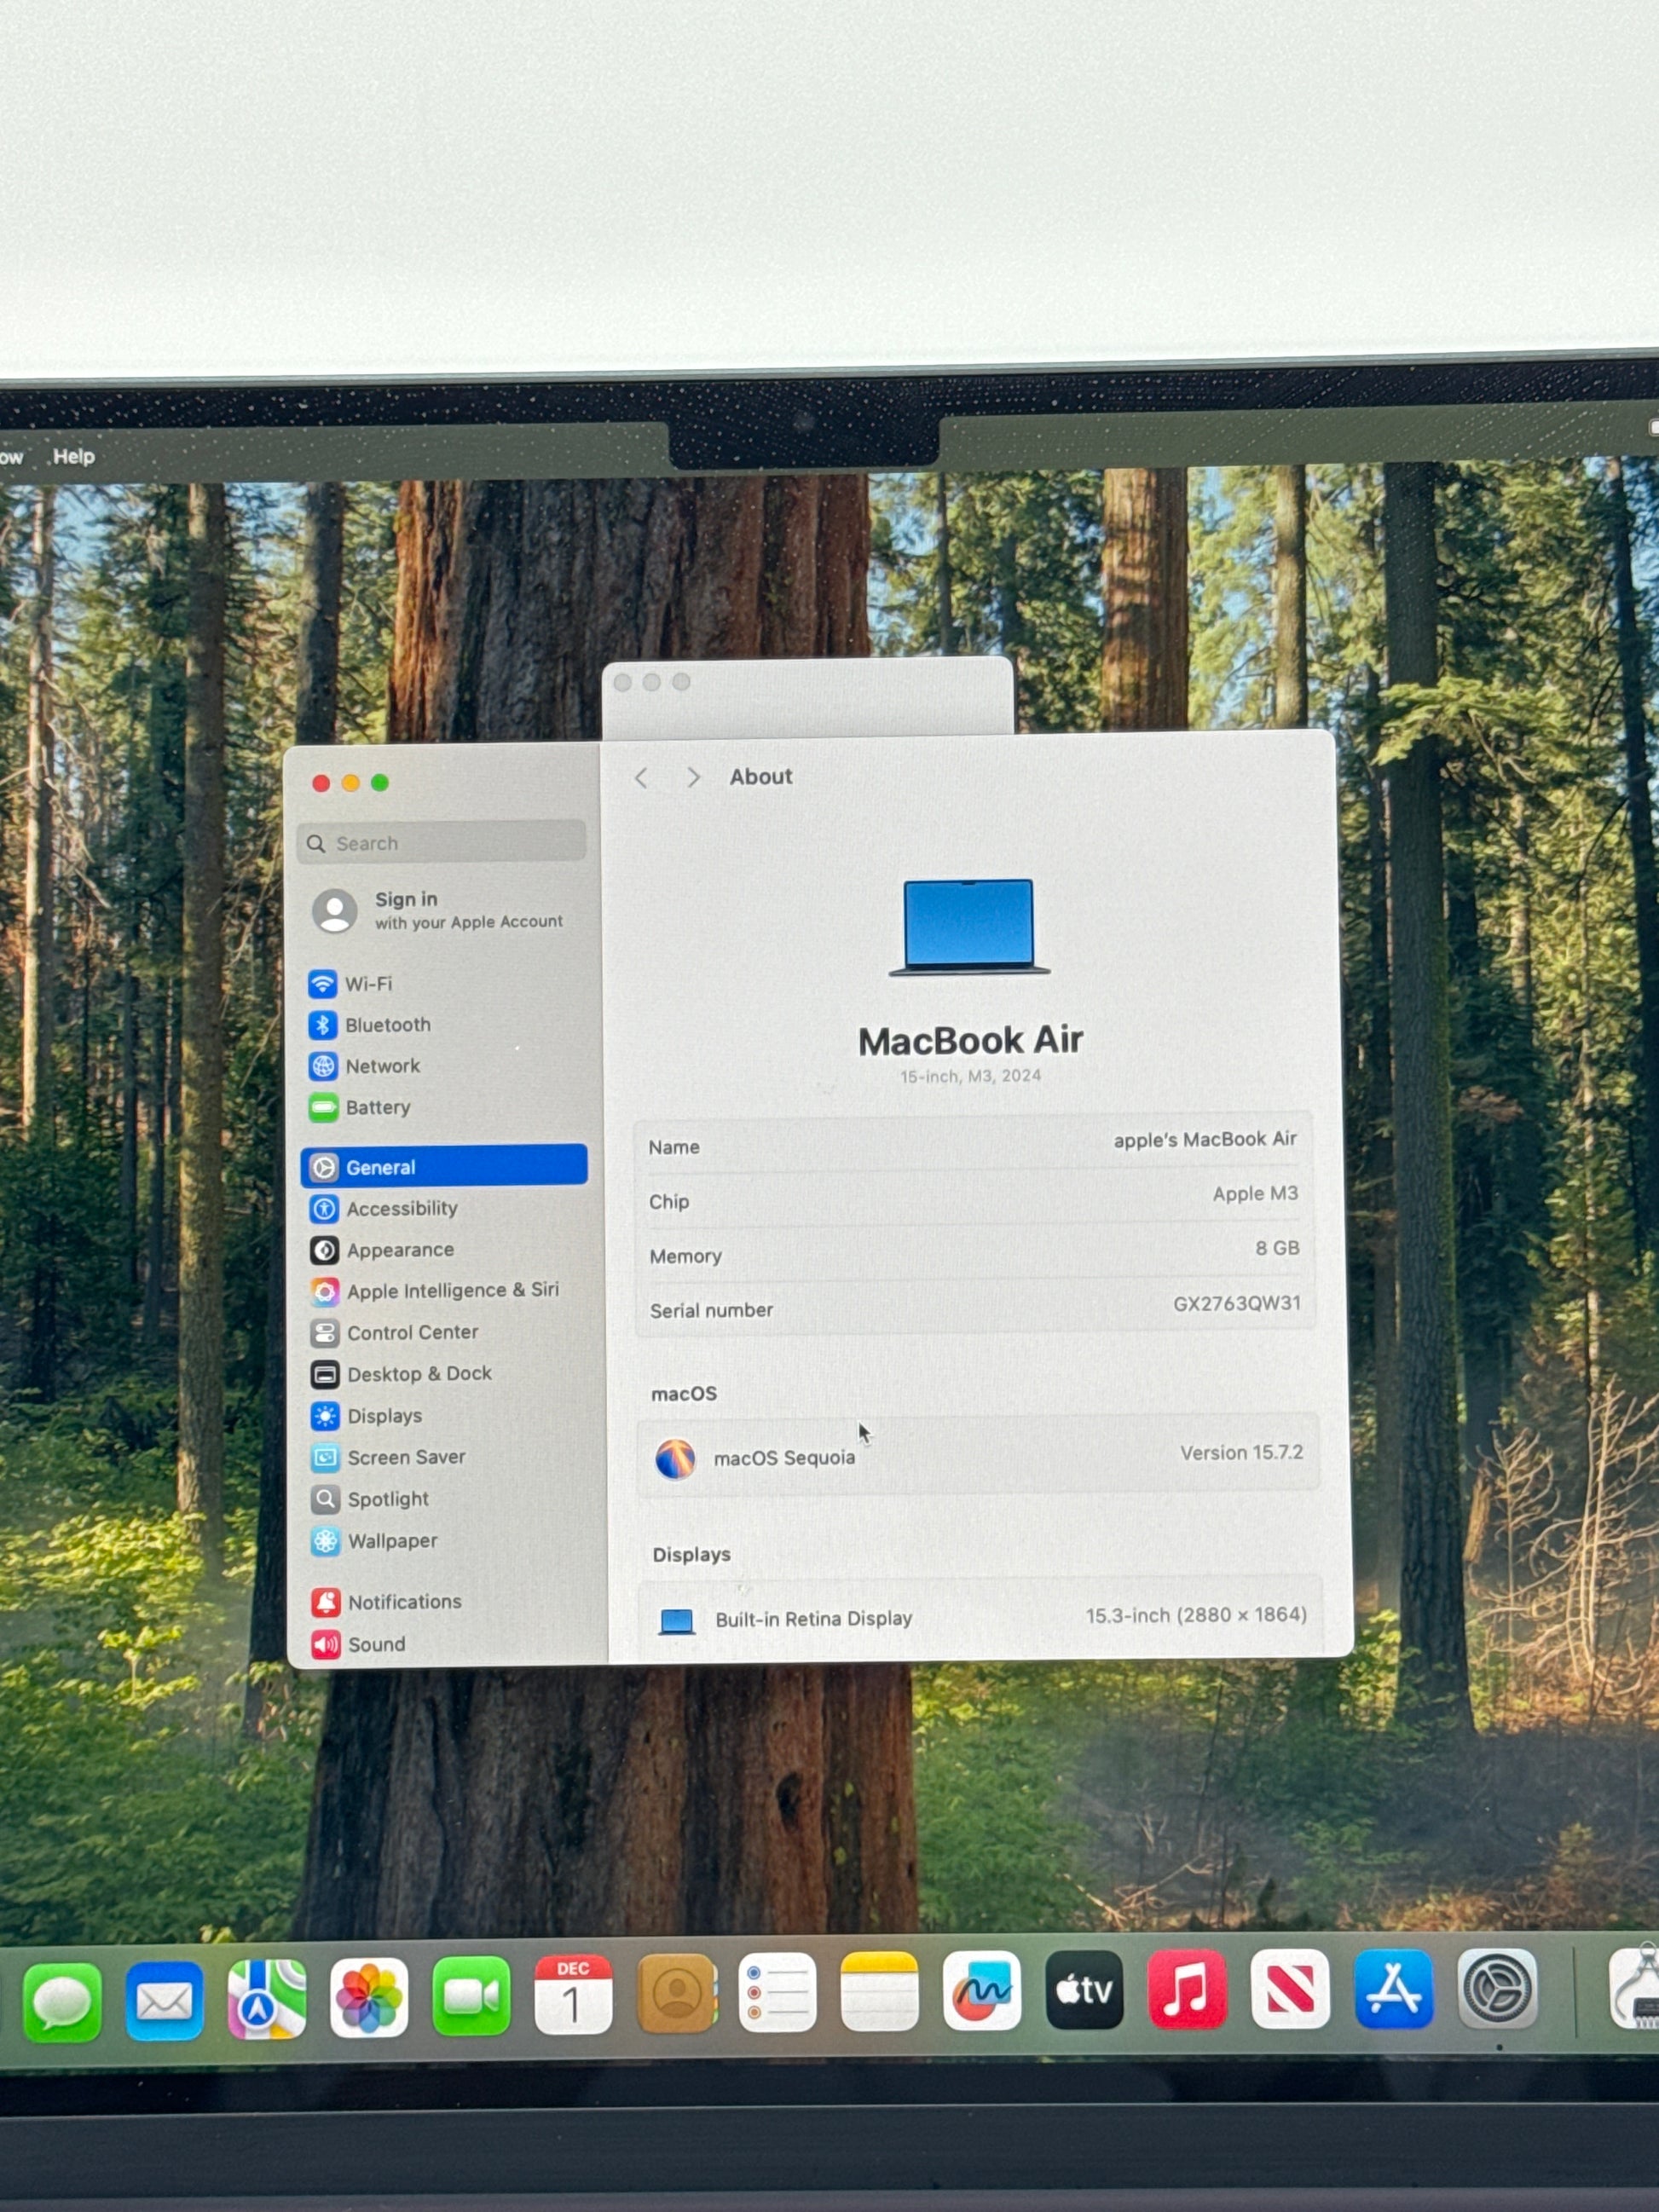Open Notifications settings

[403, 1602]
